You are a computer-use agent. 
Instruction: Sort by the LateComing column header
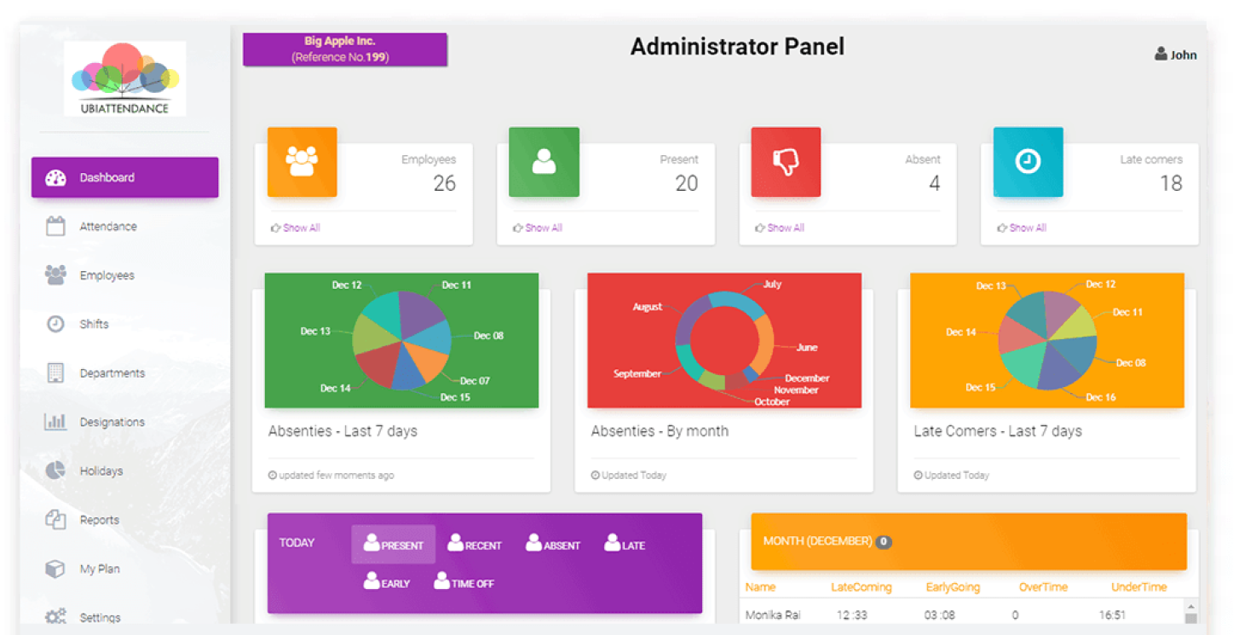[x=862, y=587]
